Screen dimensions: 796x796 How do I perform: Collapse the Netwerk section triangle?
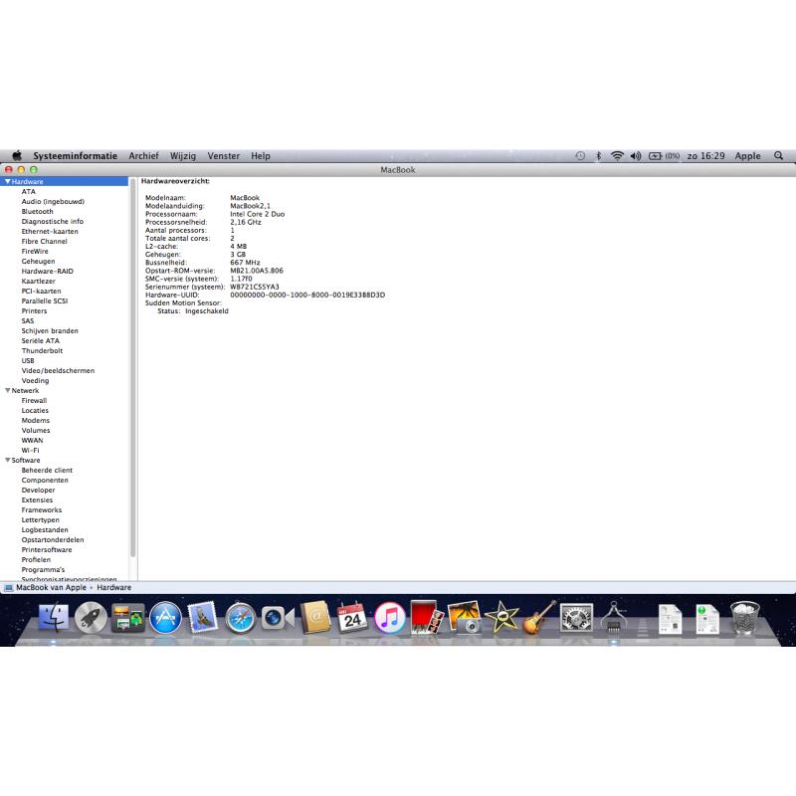point(8,390)
